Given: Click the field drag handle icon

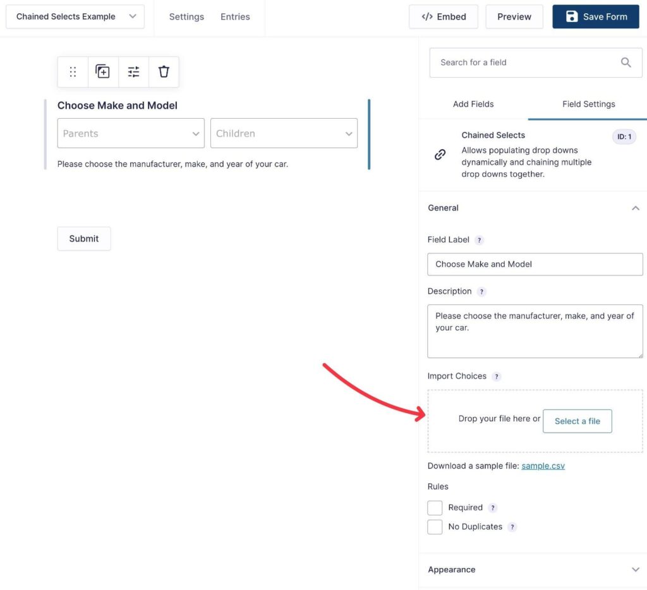Looking at the screenshot, I should pos(72,71).
